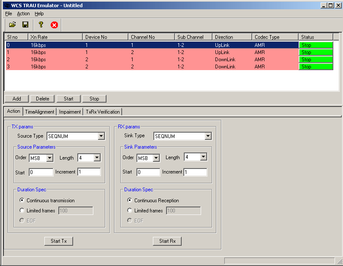Viewport: 343px width, 266px height.
Task: Maximize the TRAU Emulator window
Action: (331, 5)
